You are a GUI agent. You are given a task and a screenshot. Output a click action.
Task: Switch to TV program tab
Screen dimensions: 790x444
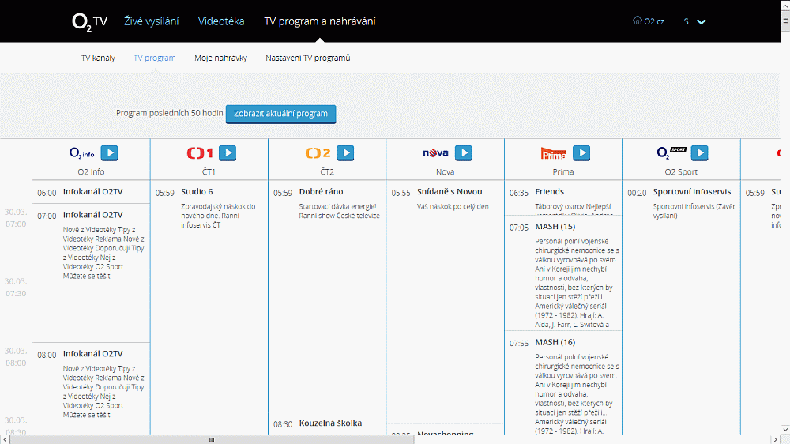pos(155,58)
